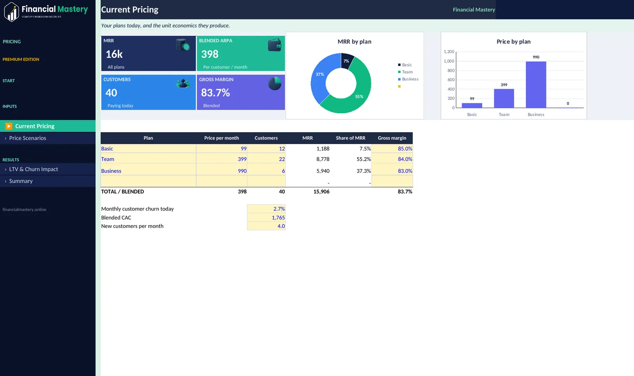Edit the Team price 399 cell
The height and width of the screenshot is (376, 634).
222,159
